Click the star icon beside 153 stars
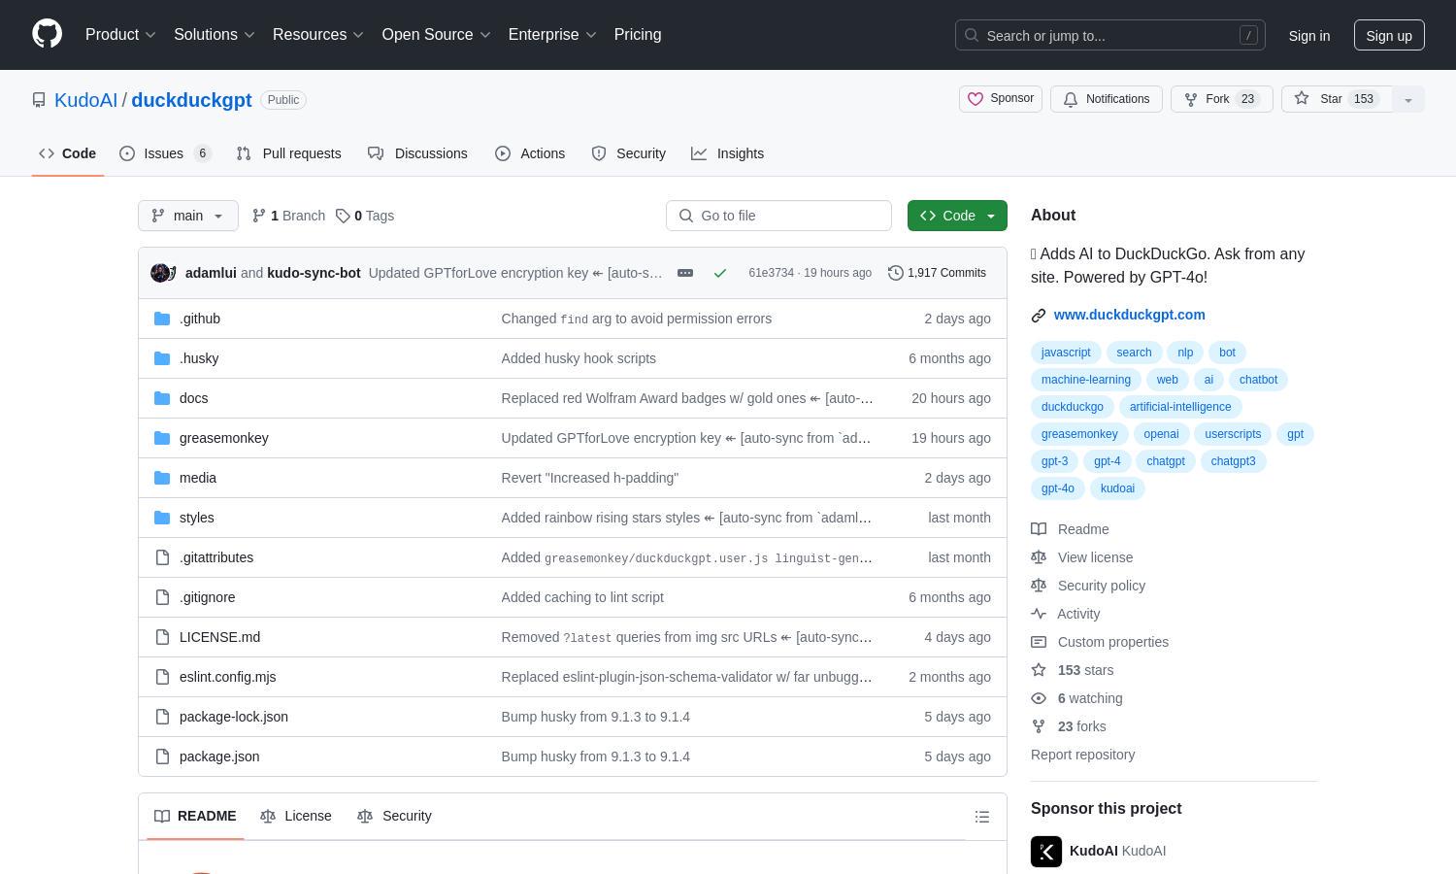1456x874 pixels. pyautogui.click(x=1039, y=670)
